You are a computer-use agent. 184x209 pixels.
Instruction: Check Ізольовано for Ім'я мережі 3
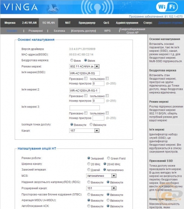click(x=107, y=113)
